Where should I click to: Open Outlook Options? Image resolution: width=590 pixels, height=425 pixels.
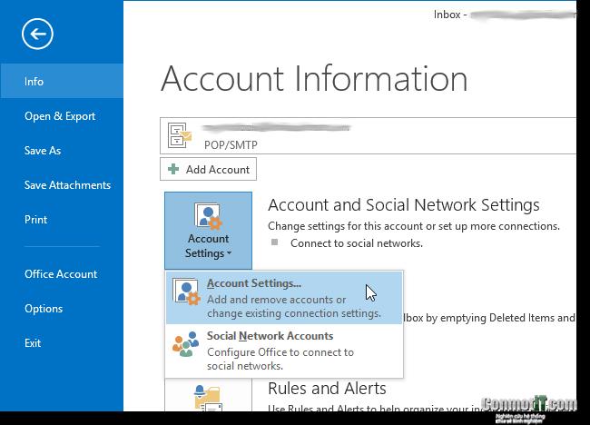(44, 309)
